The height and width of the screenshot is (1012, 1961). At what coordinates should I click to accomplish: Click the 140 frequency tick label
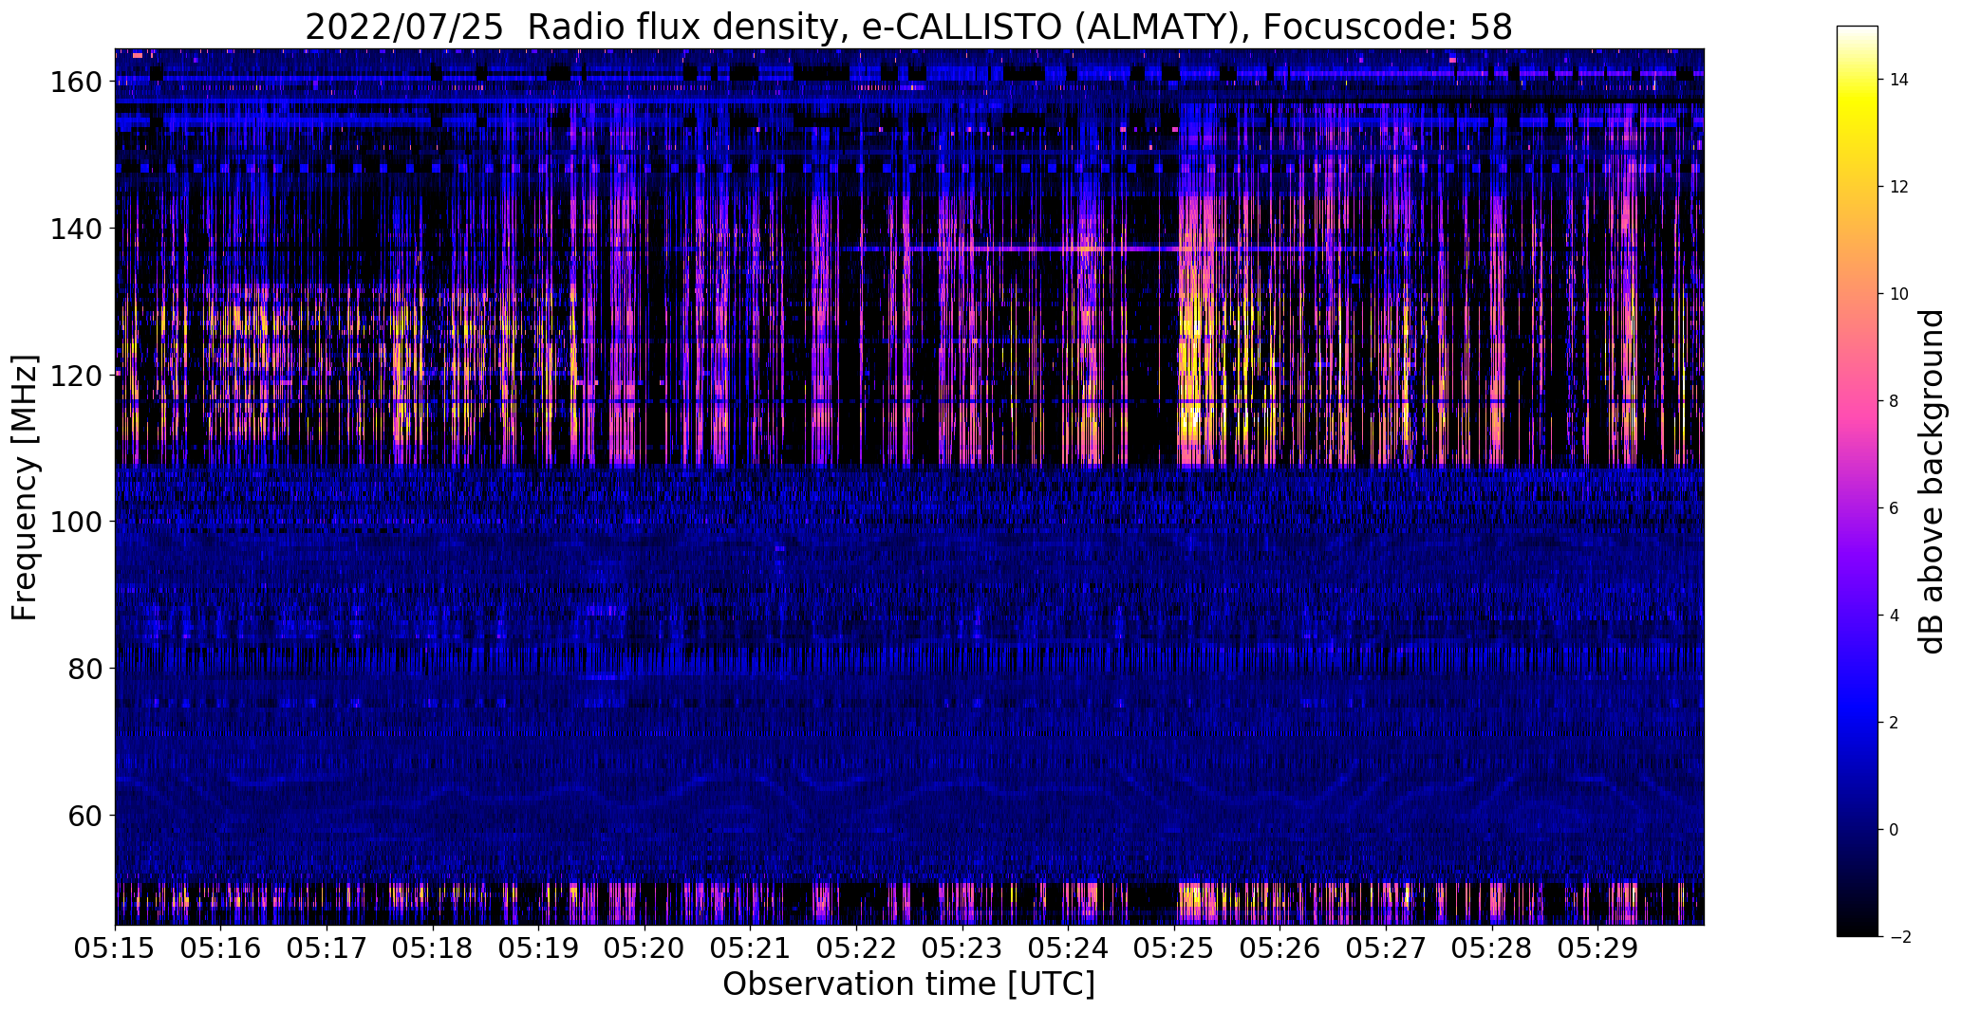(x=76, y=229)
